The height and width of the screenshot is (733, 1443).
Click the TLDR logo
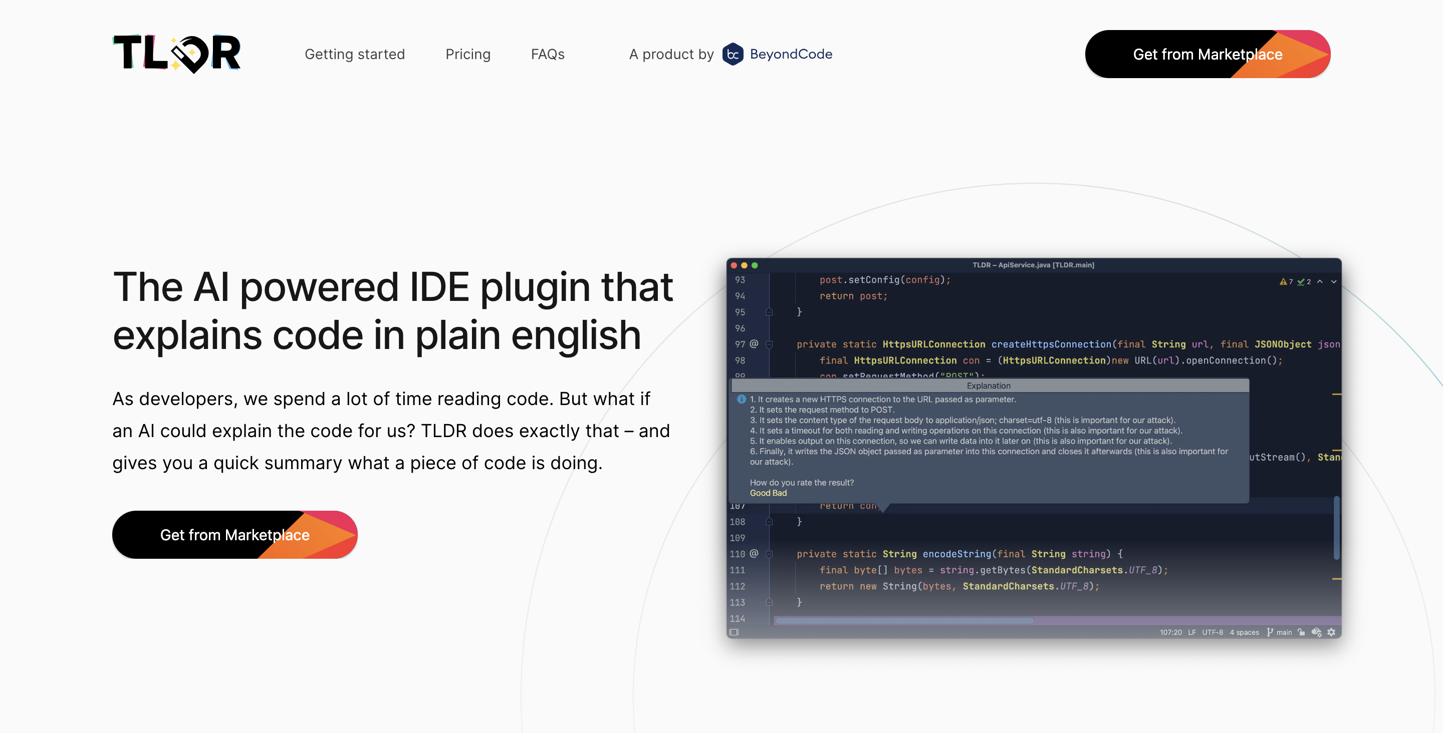pyautogui.click(x=176, y=54)
